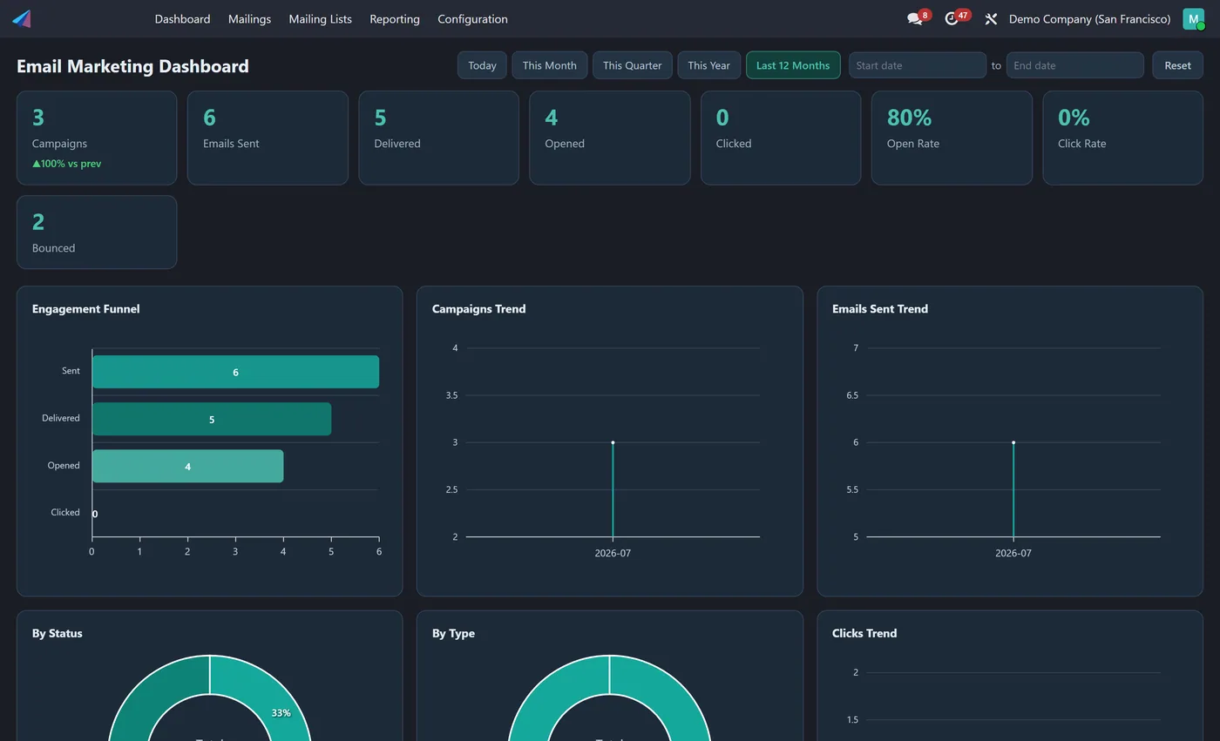This screenshot has height=741, width=1220.
Task: Open the messages chat icon
Action: [x=914, y=18]
